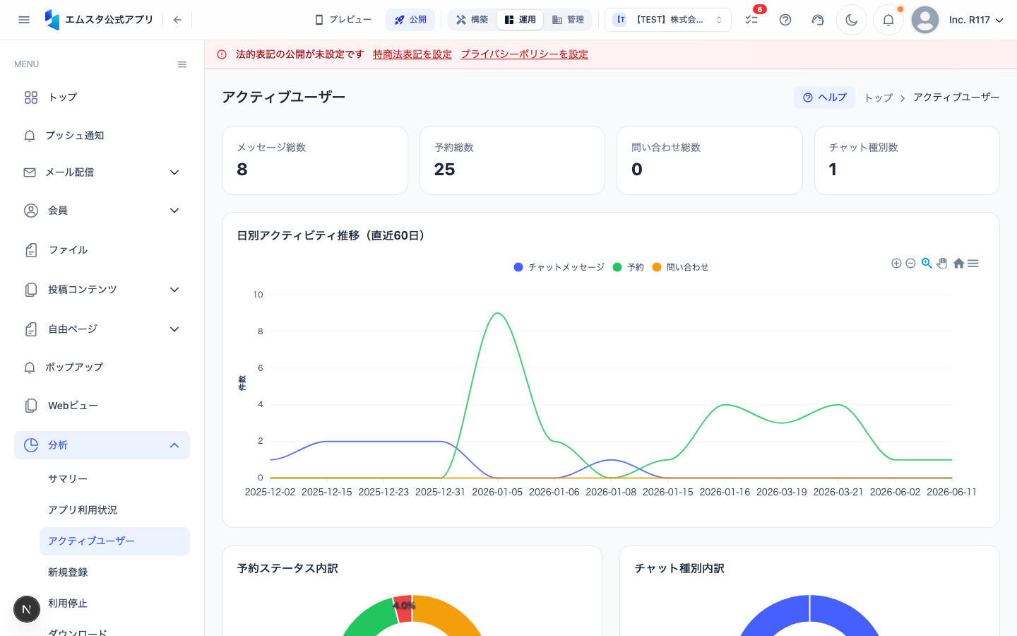This screenshot has width=1017, height=636.
Task: Expand the メール配信 sidebar section
Action: coord(102,172)
